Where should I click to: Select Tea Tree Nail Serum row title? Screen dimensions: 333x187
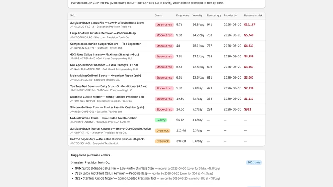point(109,86)
